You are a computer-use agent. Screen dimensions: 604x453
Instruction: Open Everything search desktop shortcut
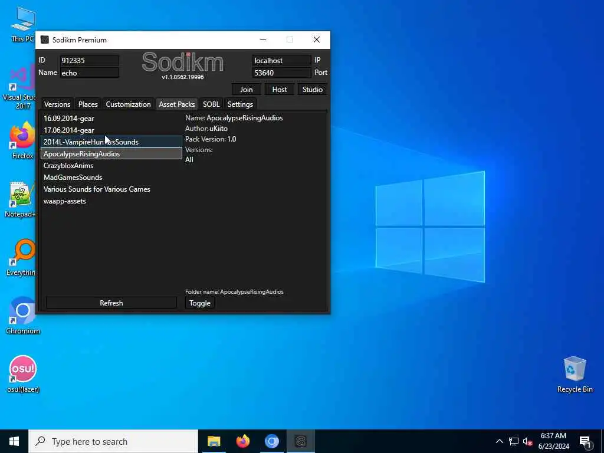pos(21,257)
